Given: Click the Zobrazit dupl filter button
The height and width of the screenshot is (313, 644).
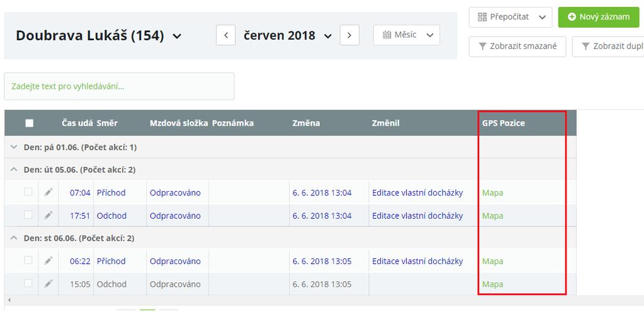Looking at the screenshot, I should 608,47.
